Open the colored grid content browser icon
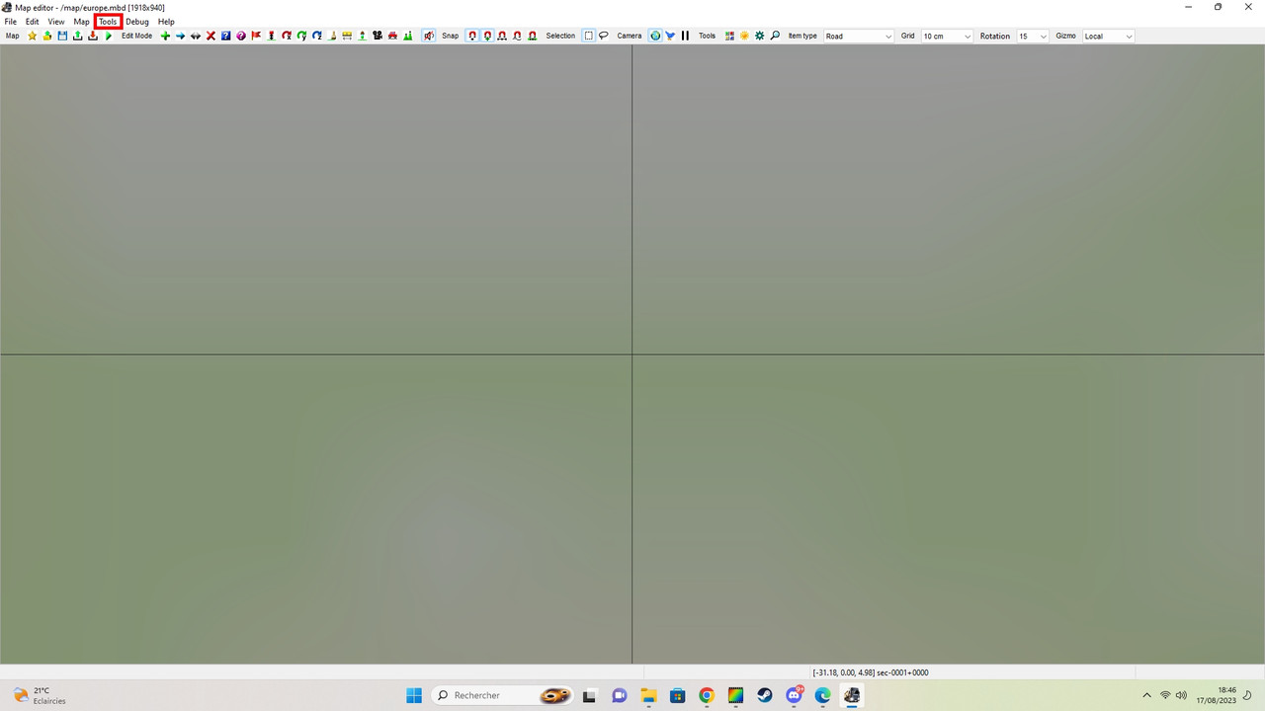 pyautogui.click(x=729, y=36)
